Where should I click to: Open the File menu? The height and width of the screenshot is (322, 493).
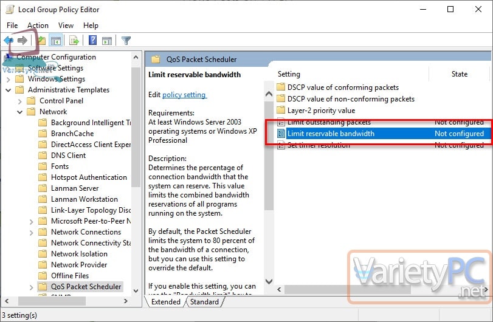[12, 26]
